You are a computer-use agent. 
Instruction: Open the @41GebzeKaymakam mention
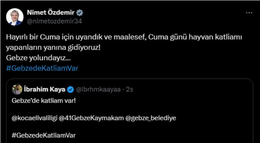pyautogui.click(x=92, y=118)
